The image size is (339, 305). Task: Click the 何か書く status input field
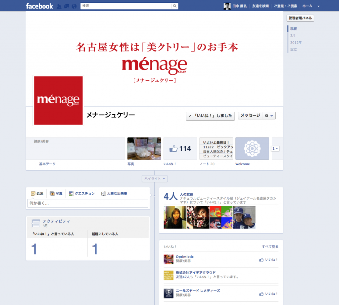pos(87,204)
